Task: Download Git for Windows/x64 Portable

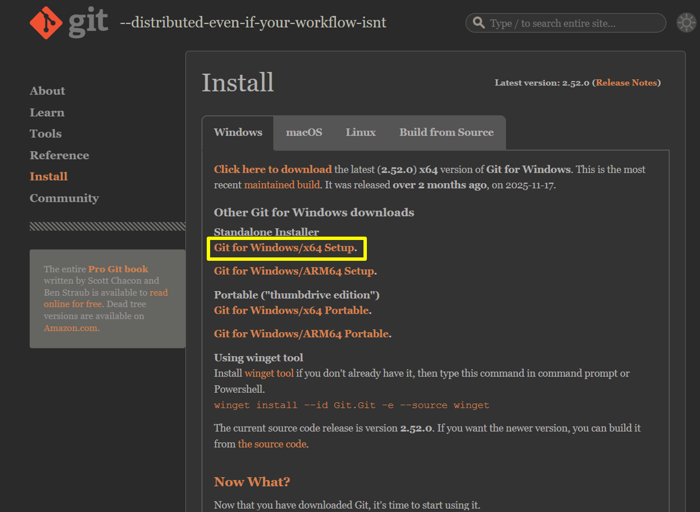Action: (291, 310)
